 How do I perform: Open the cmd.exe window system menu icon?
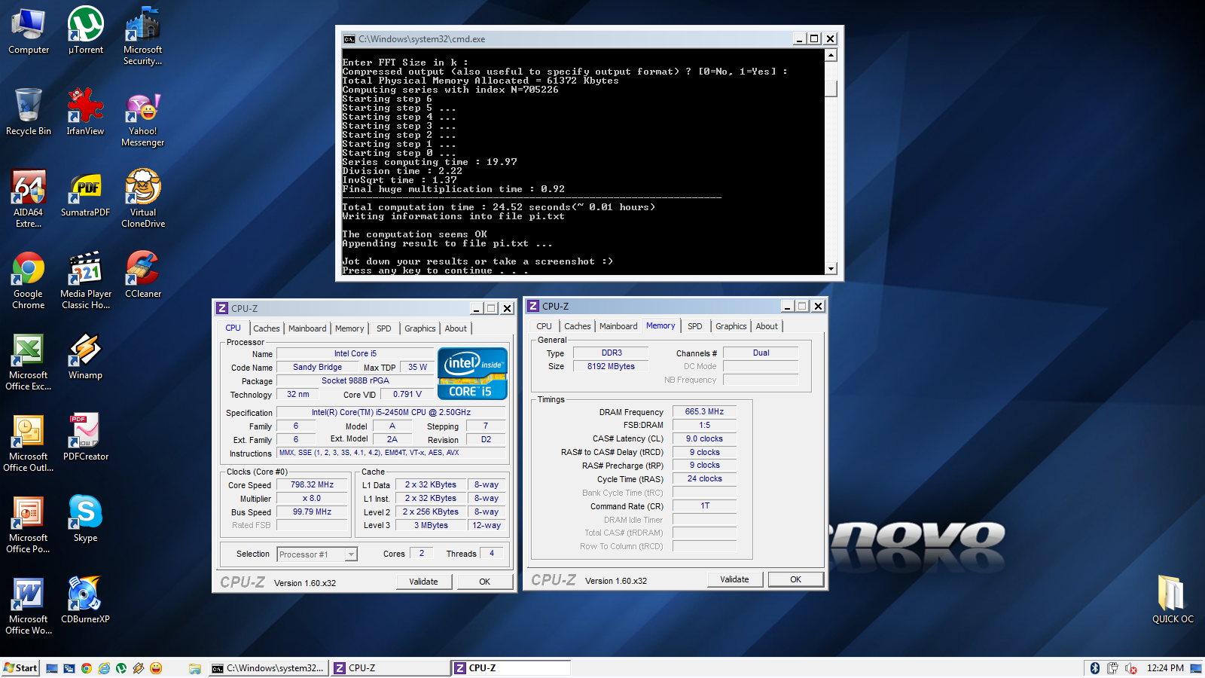tap(349, 39)
